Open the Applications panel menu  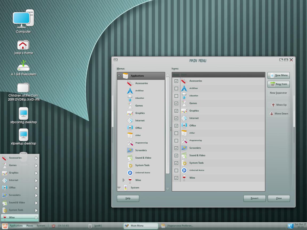pyautogui.click(x=16, y=226)
